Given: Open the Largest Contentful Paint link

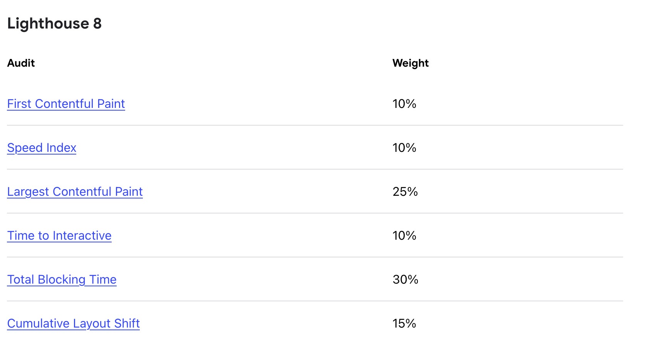Looking at the screenshot, I should click(x=75, y=192).
